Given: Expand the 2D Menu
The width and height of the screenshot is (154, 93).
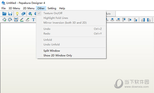Looking at the screenshot, I should [29, 8].
